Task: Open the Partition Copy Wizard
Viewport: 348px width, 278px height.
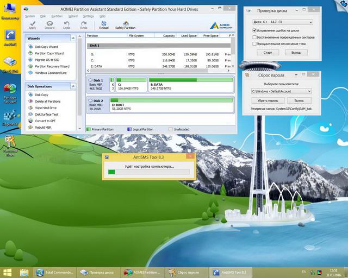Action: point(49,53)
